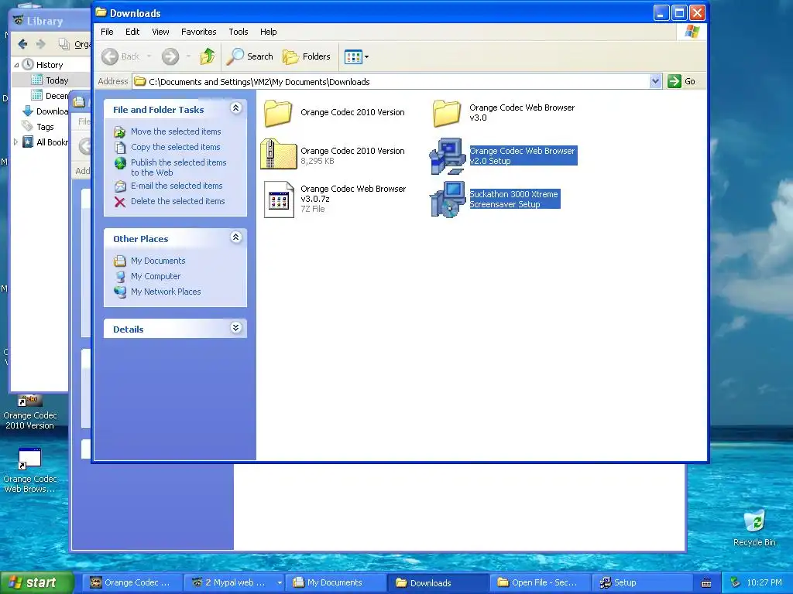Screen dimensions: 793x594
Task: Show the Folders tree pane
Action: pos(307,56)
